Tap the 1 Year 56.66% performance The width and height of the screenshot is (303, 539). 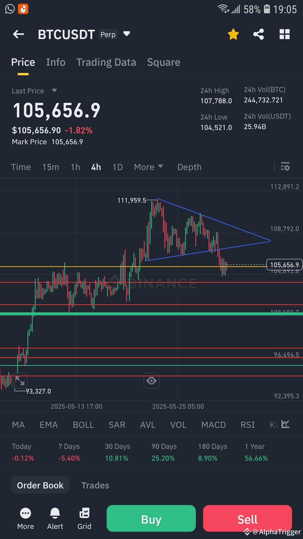coord(256,452)
